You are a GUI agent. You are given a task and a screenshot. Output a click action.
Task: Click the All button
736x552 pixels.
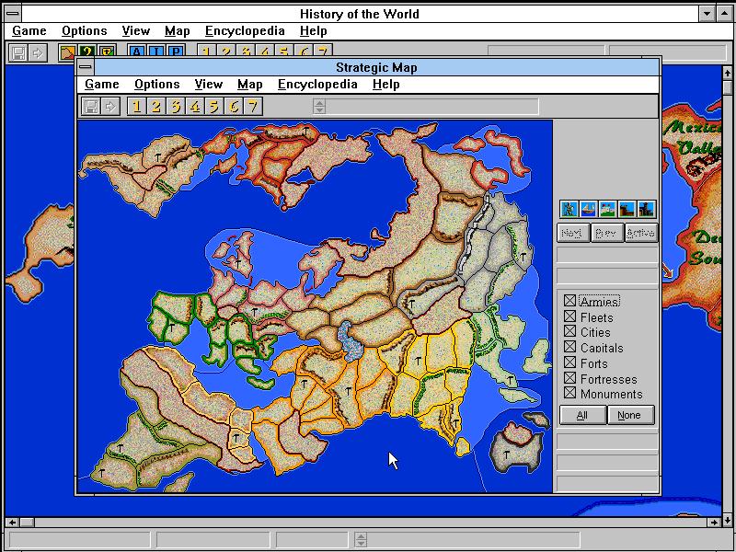coord(582,415)
